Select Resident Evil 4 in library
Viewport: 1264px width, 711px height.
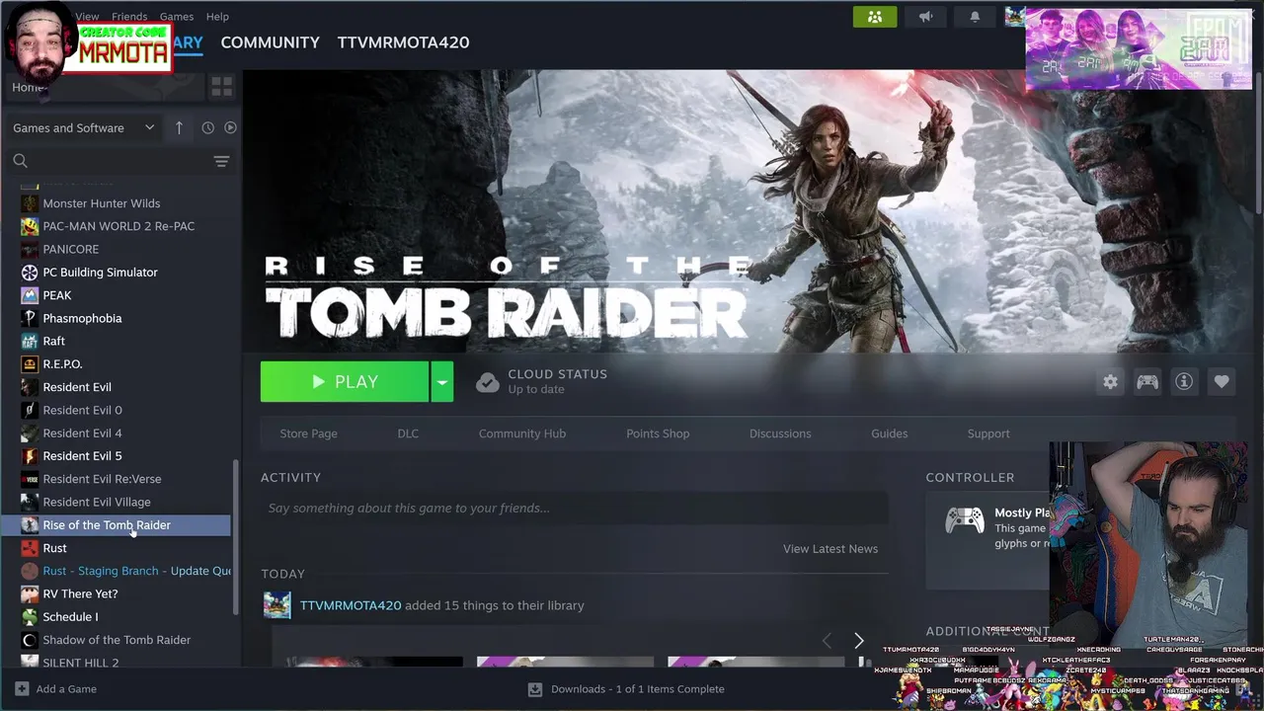(x=82, y=434)
